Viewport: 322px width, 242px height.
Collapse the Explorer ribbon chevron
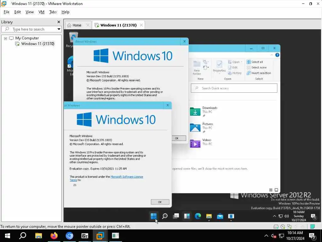pyautogui.click(x=272, y=55)
